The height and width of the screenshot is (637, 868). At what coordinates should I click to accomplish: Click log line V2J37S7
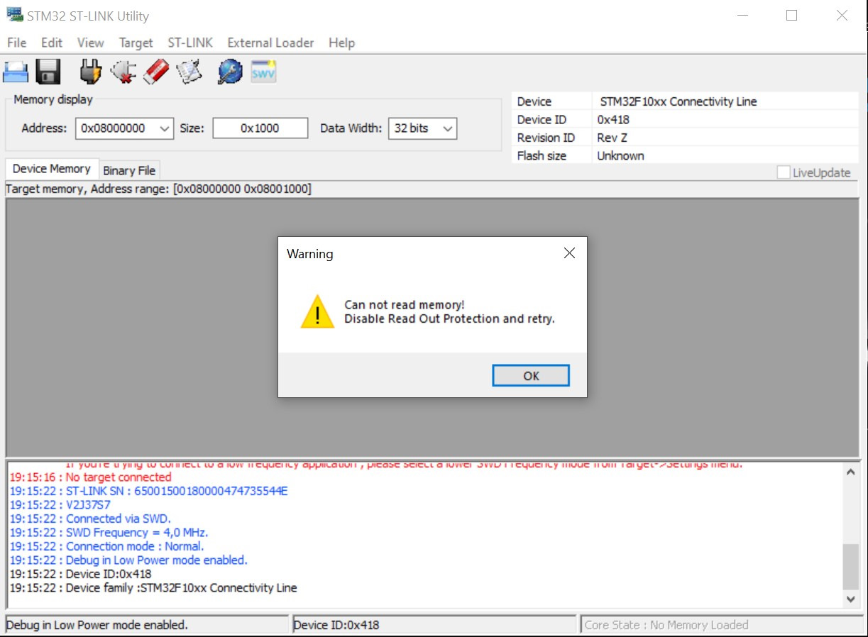click(60, 505)
